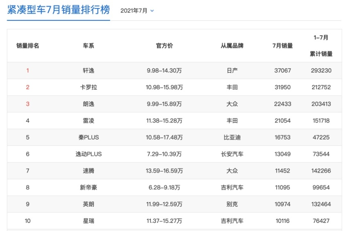
Task: Click the 从属品牌 column header
Action: pyautogui.click(x=232, y=45)
